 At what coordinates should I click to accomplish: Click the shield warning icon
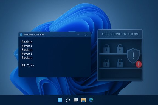(133, 56)
